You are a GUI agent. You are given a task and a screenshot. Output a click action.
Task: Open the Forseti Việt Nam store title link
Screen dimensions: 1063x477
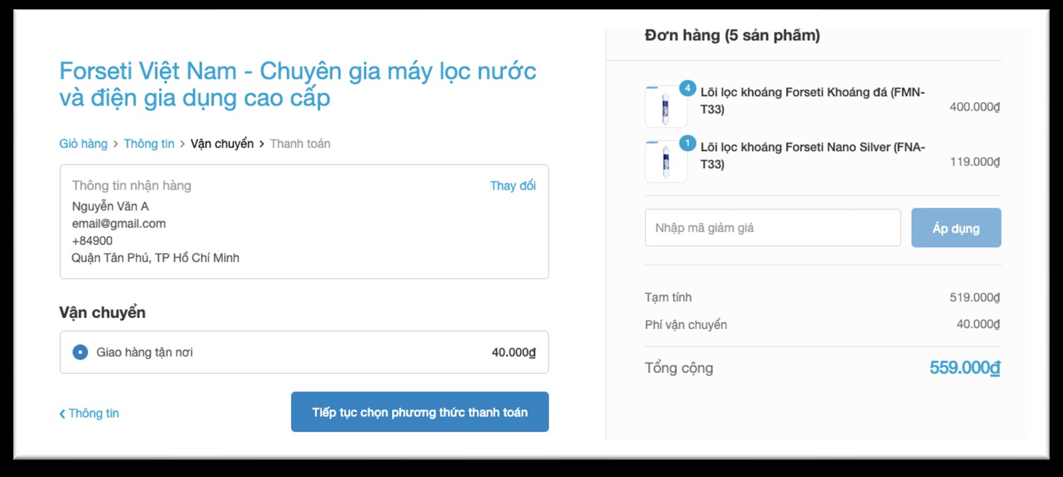(298, 84)
